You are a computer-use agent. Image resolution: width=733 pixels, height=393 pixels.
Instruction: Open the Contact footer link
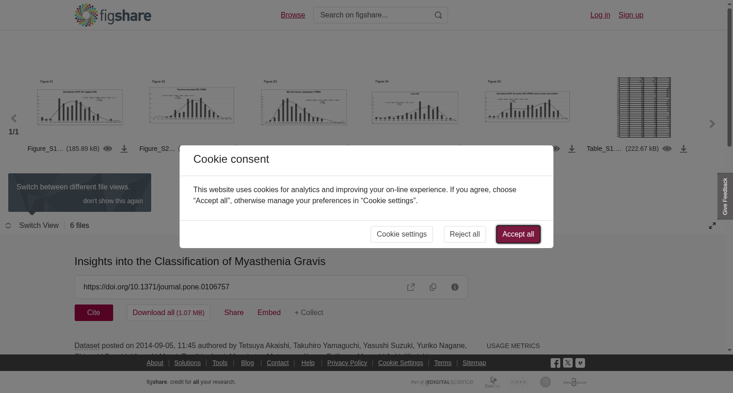point(278,363)
